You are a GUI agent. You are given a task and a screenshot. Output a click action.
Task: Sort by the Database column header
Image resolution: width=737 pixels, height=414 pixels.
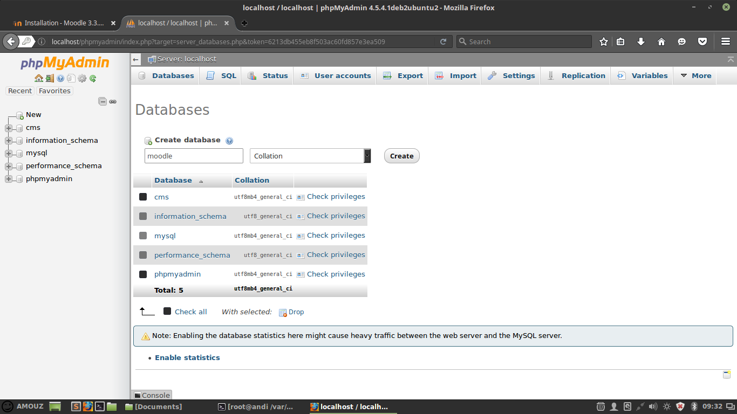(x=173, y=180)
